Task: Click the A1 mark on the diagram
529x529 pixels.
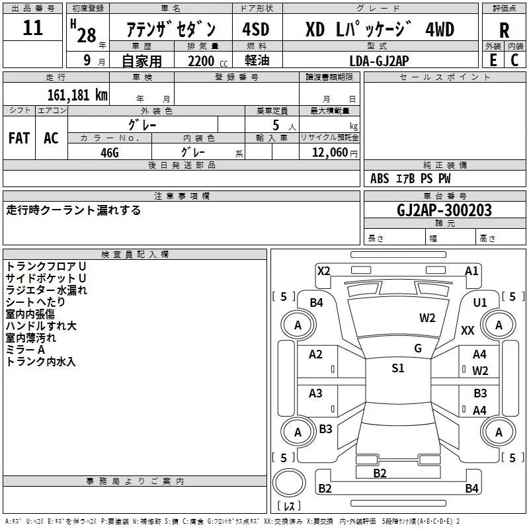Action: (x=471, y=271)
